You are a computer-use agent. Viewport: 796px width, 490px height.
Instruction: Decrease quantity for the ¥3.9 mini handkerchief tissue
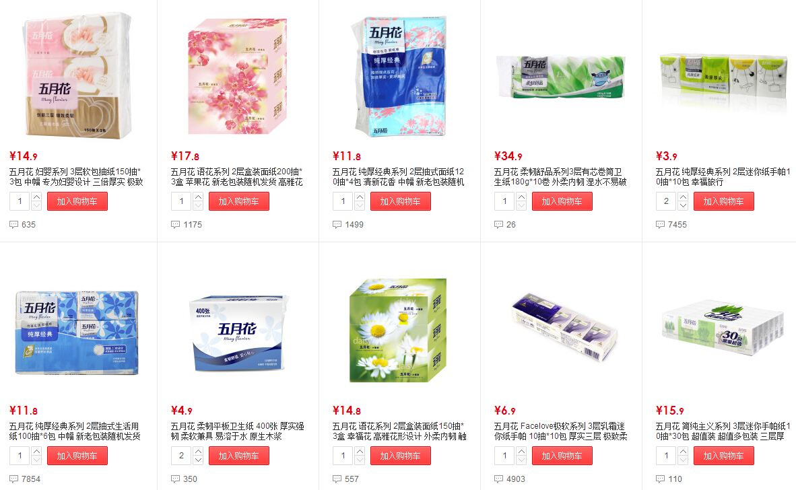pyautogui.click(x=683, y=206)
